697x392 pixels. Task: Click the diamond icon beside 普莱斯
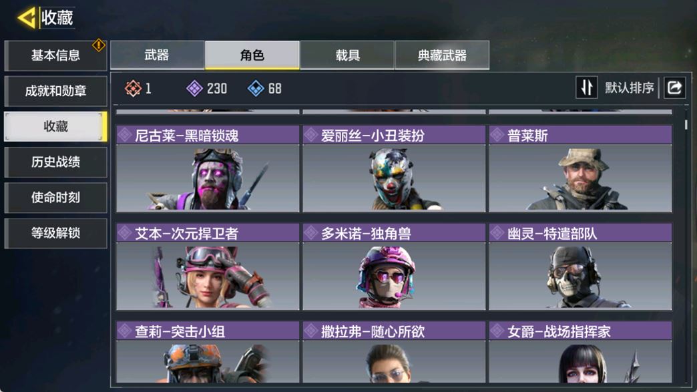tap(497, 135)
